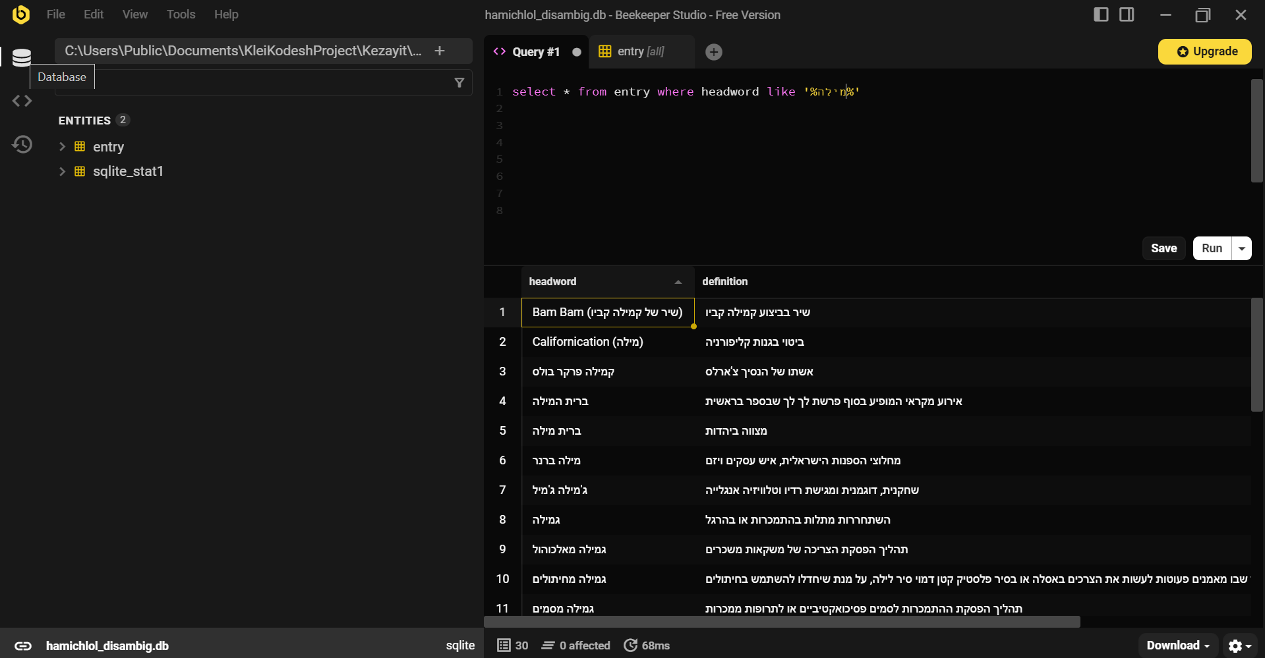This screenshot has width=1265, height=658.
Task: Add a new connection with plus icon
Action: [x=440, y=51]
